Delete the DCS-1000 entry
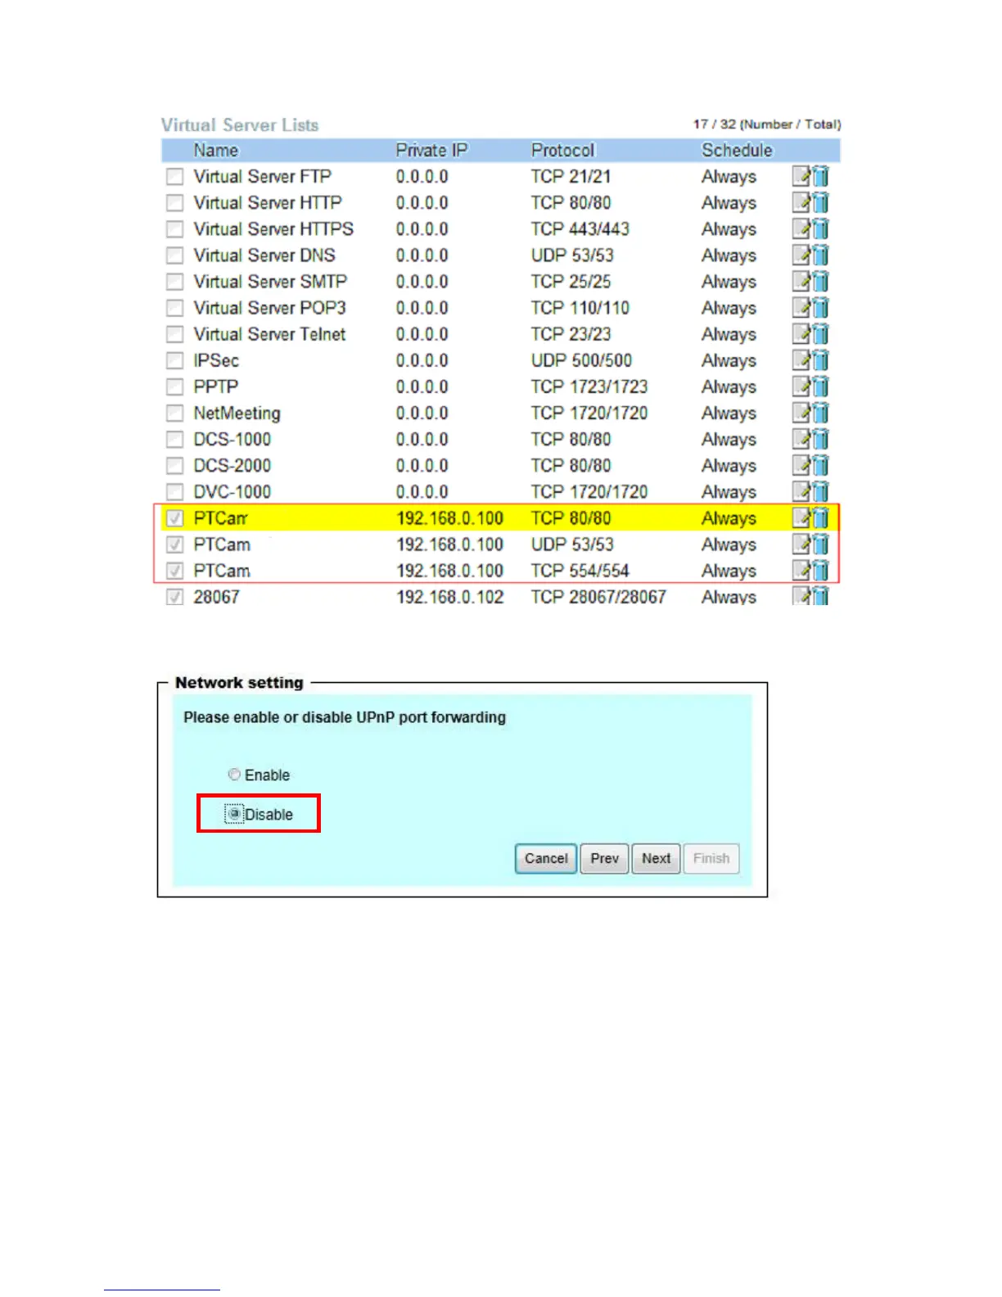 pos(820,438)
